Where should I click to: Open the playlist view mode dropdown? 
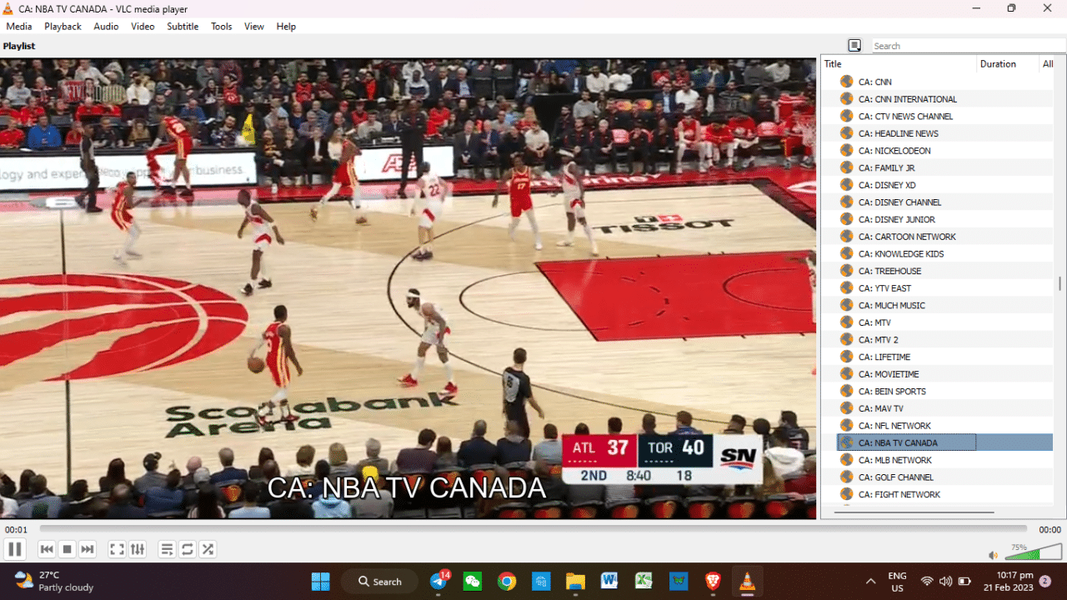coord(854,46)
